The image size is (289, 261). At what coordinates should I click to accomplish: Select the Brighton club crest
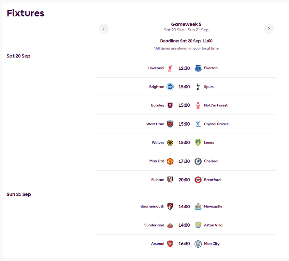tap(170, 87)
